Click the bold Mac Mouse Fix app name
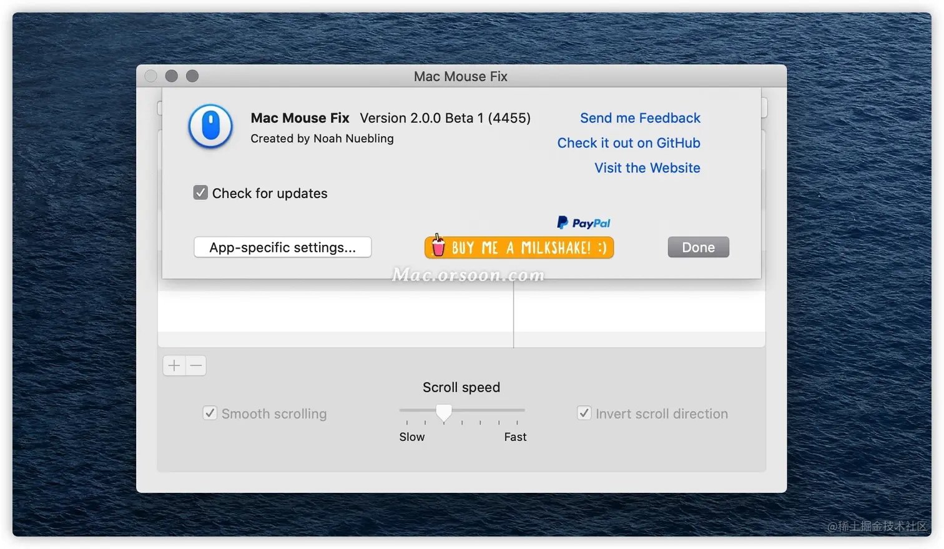944x549 pixels. (300, 118)
